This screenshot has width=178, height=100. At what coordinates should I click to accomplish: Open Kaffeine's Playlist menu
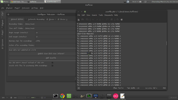point(17,8)
